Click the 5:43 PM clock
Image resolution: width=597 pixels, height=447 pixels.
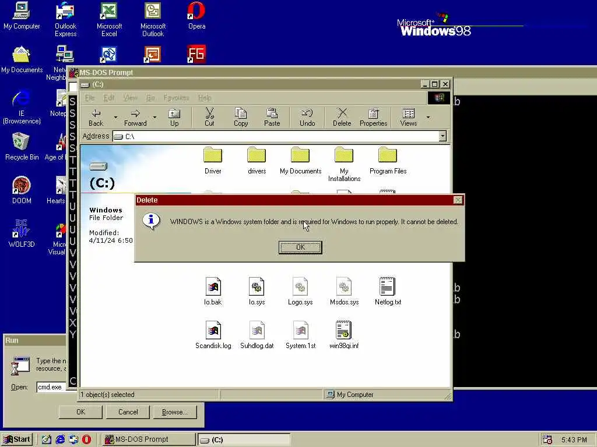(574, 440)
